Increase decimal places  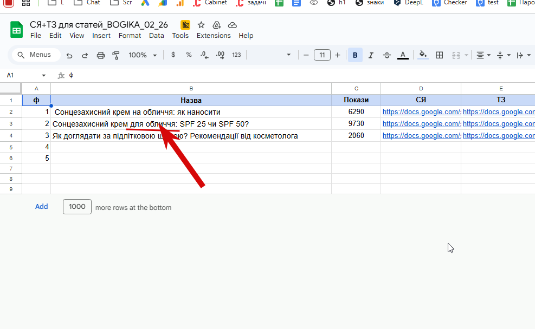point(221,55)
